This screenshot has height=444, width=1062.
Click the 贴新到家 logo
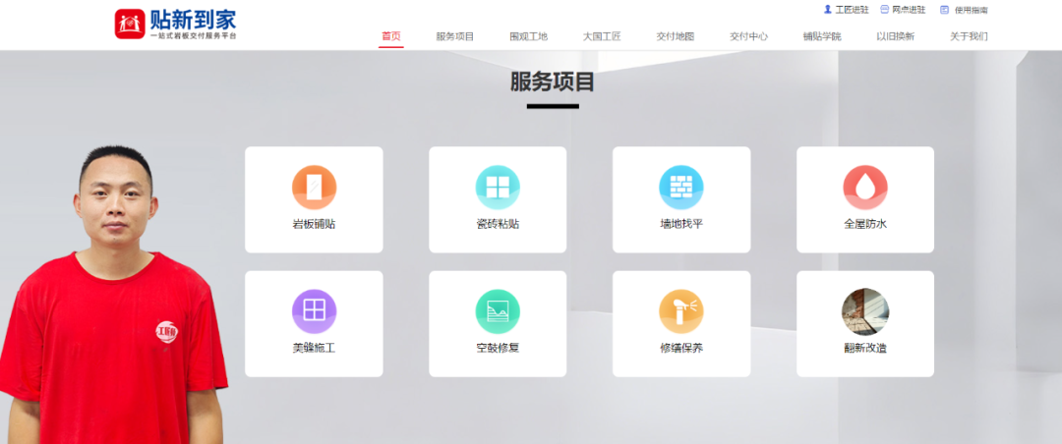(x=176, y=25)
